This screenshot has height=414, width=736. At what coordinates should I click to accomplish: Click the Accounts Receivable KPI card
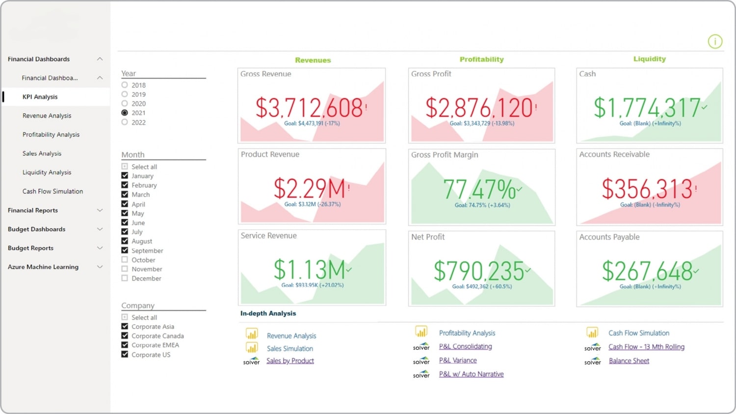click(x=650, y=187)
